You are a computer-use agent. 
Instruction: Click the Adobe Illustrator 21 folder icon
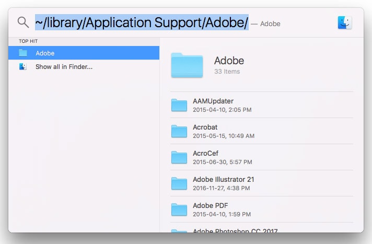click(179, 183)
